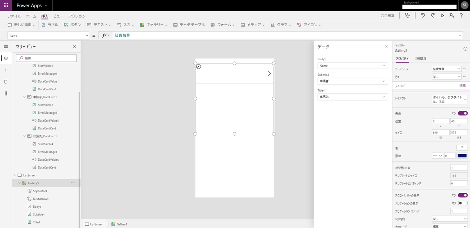Open the Advanced tools icon in left rail
This screenshot has height=228, width=470.
[5, 93]
